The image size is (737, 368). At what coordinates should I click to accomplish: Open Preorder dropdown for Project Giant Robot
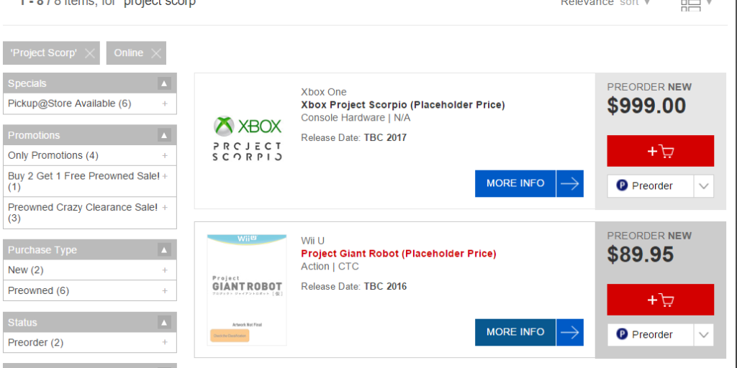click(704, 335)
